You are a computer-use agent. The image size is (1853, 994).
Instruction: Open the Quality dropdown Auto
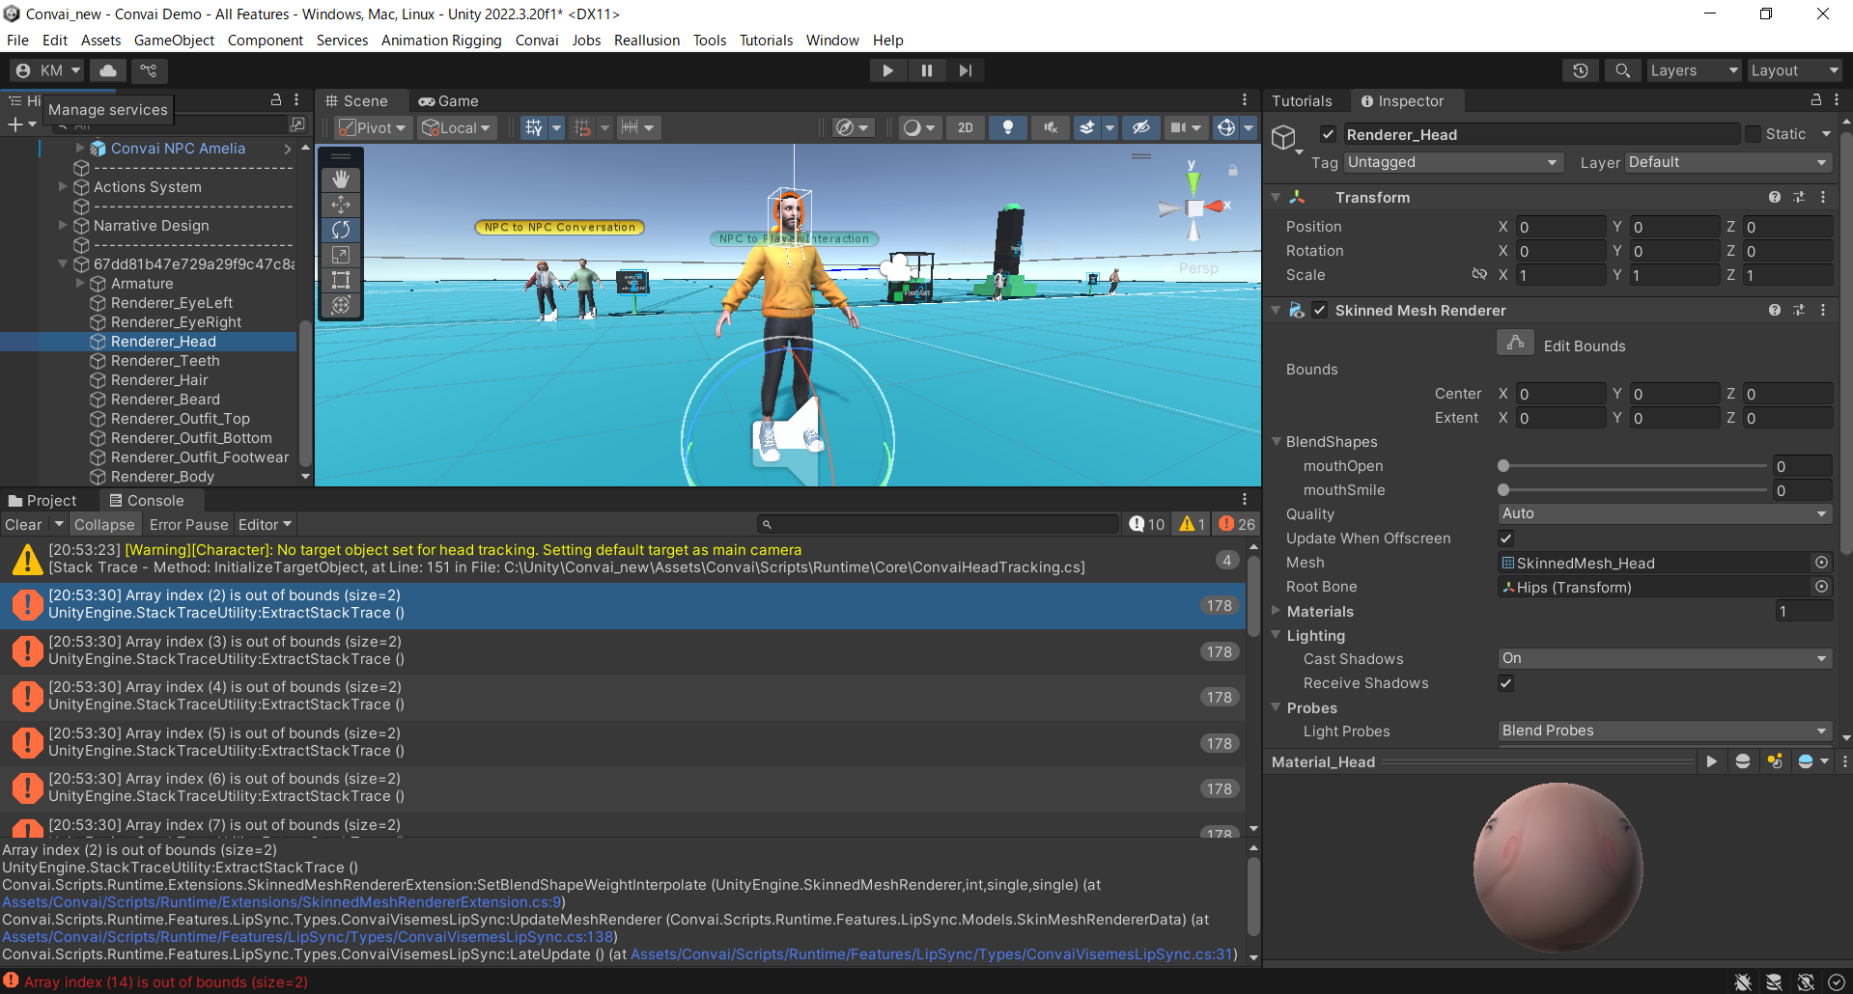point(1665,513)
